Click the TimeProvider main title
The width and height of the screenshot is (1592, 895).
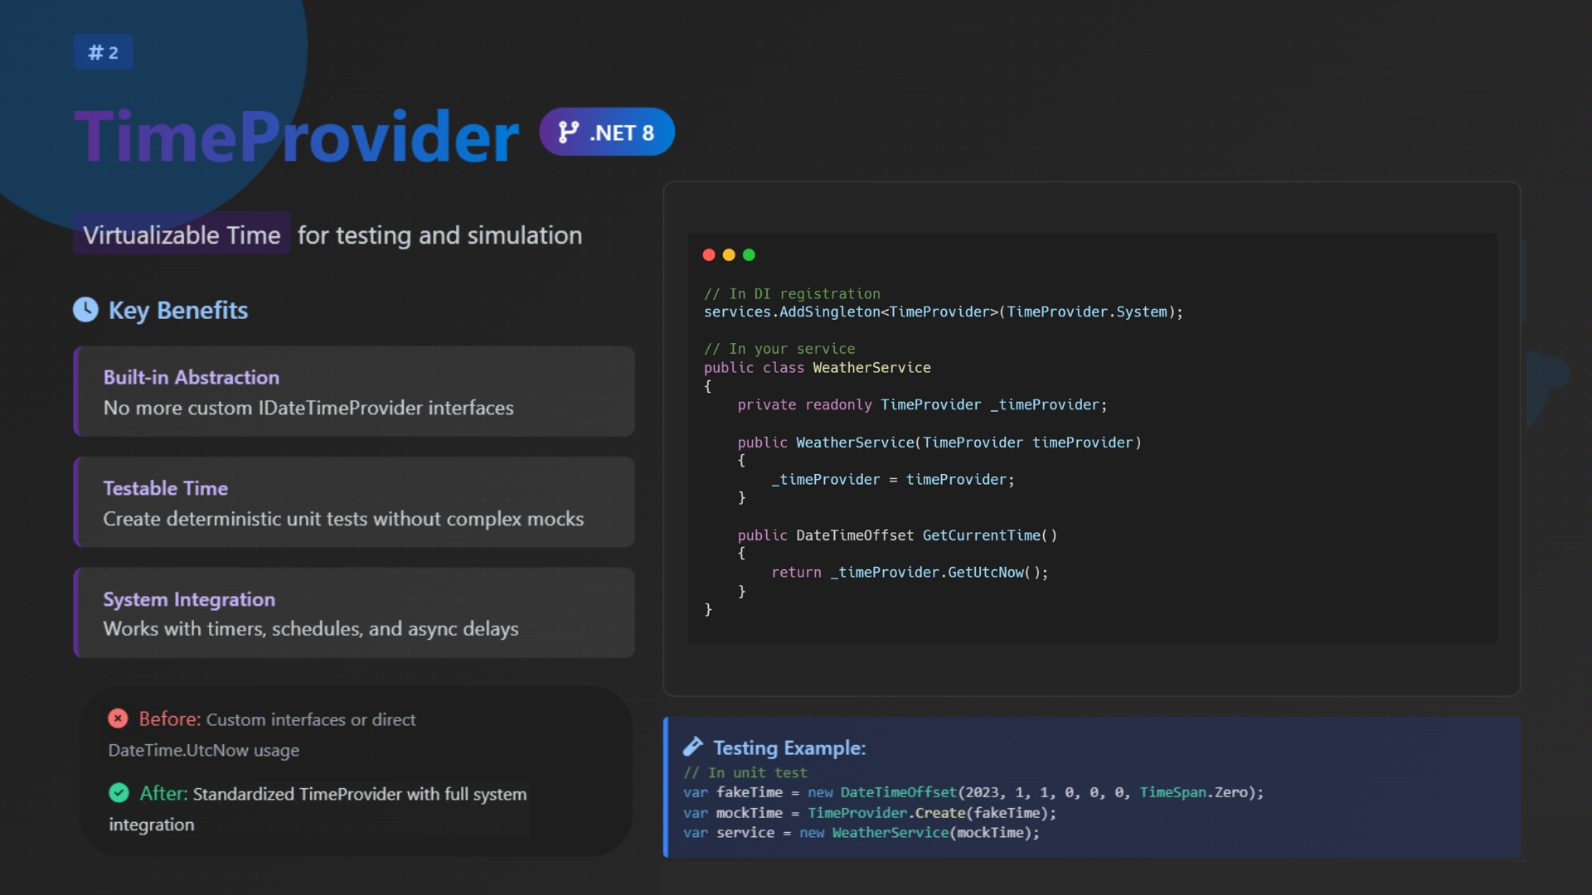[x=296, y=136]
